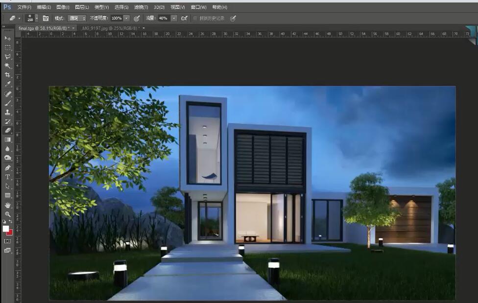Screen dimensions: 478x303
Task: Toggle Quick Mask mode
Action: point(8,241)
